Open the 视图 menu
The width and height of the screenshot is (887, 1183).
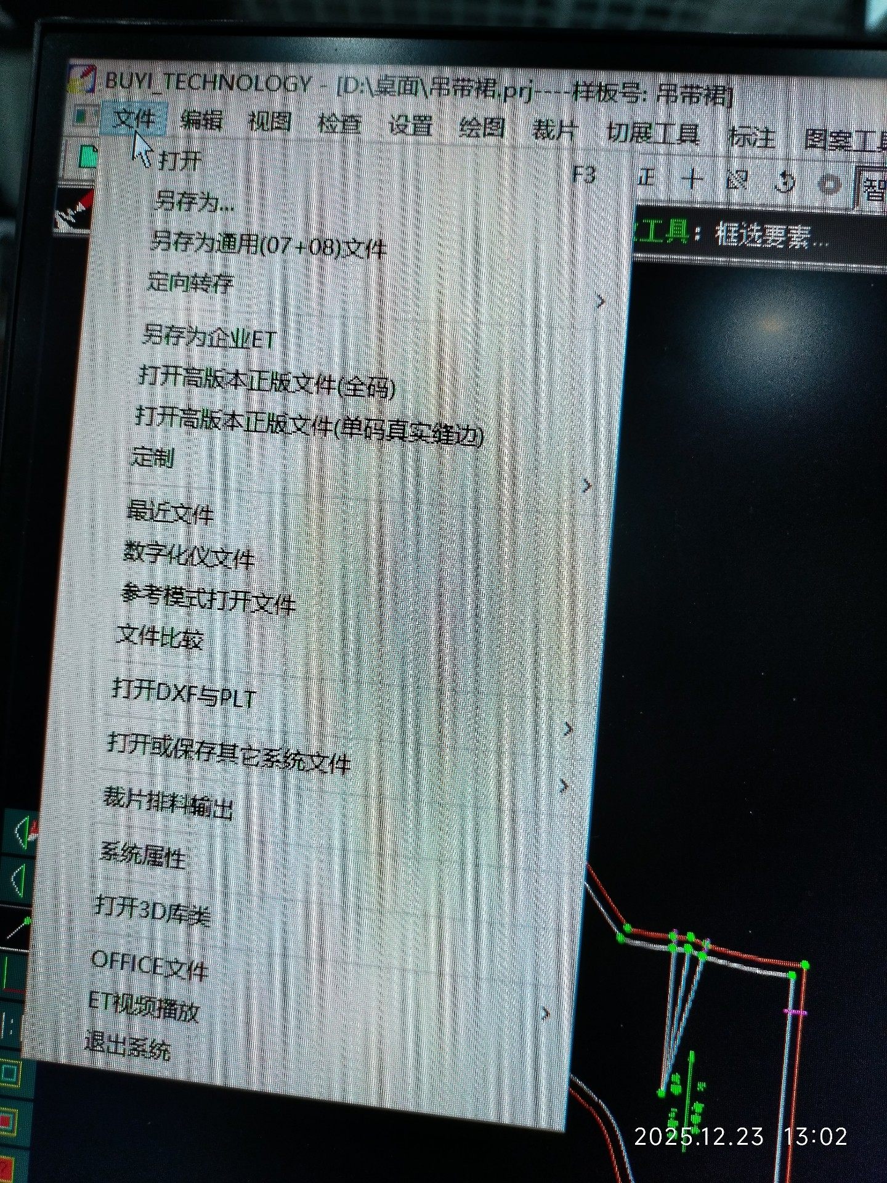click(269, 122)
